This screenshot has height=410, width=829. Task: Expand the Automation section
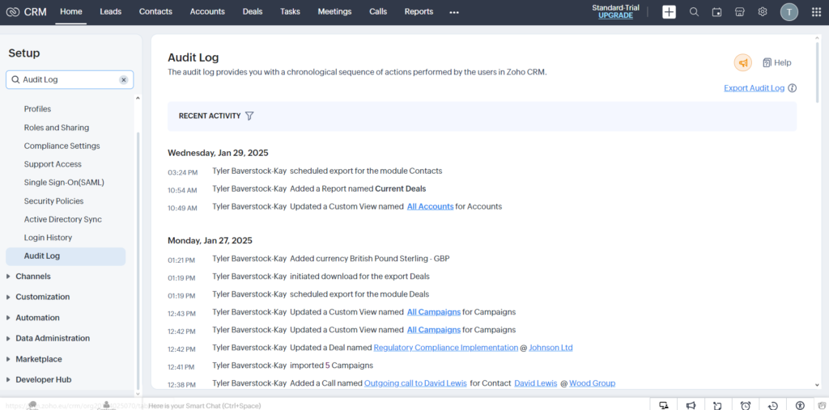point(8,318)
